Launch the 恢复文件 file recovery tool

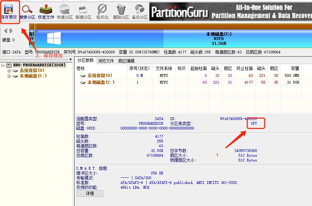46,12
